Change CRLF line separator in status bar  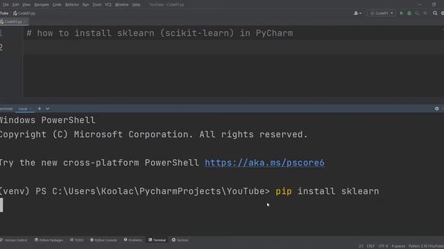(x=370, y=246)
